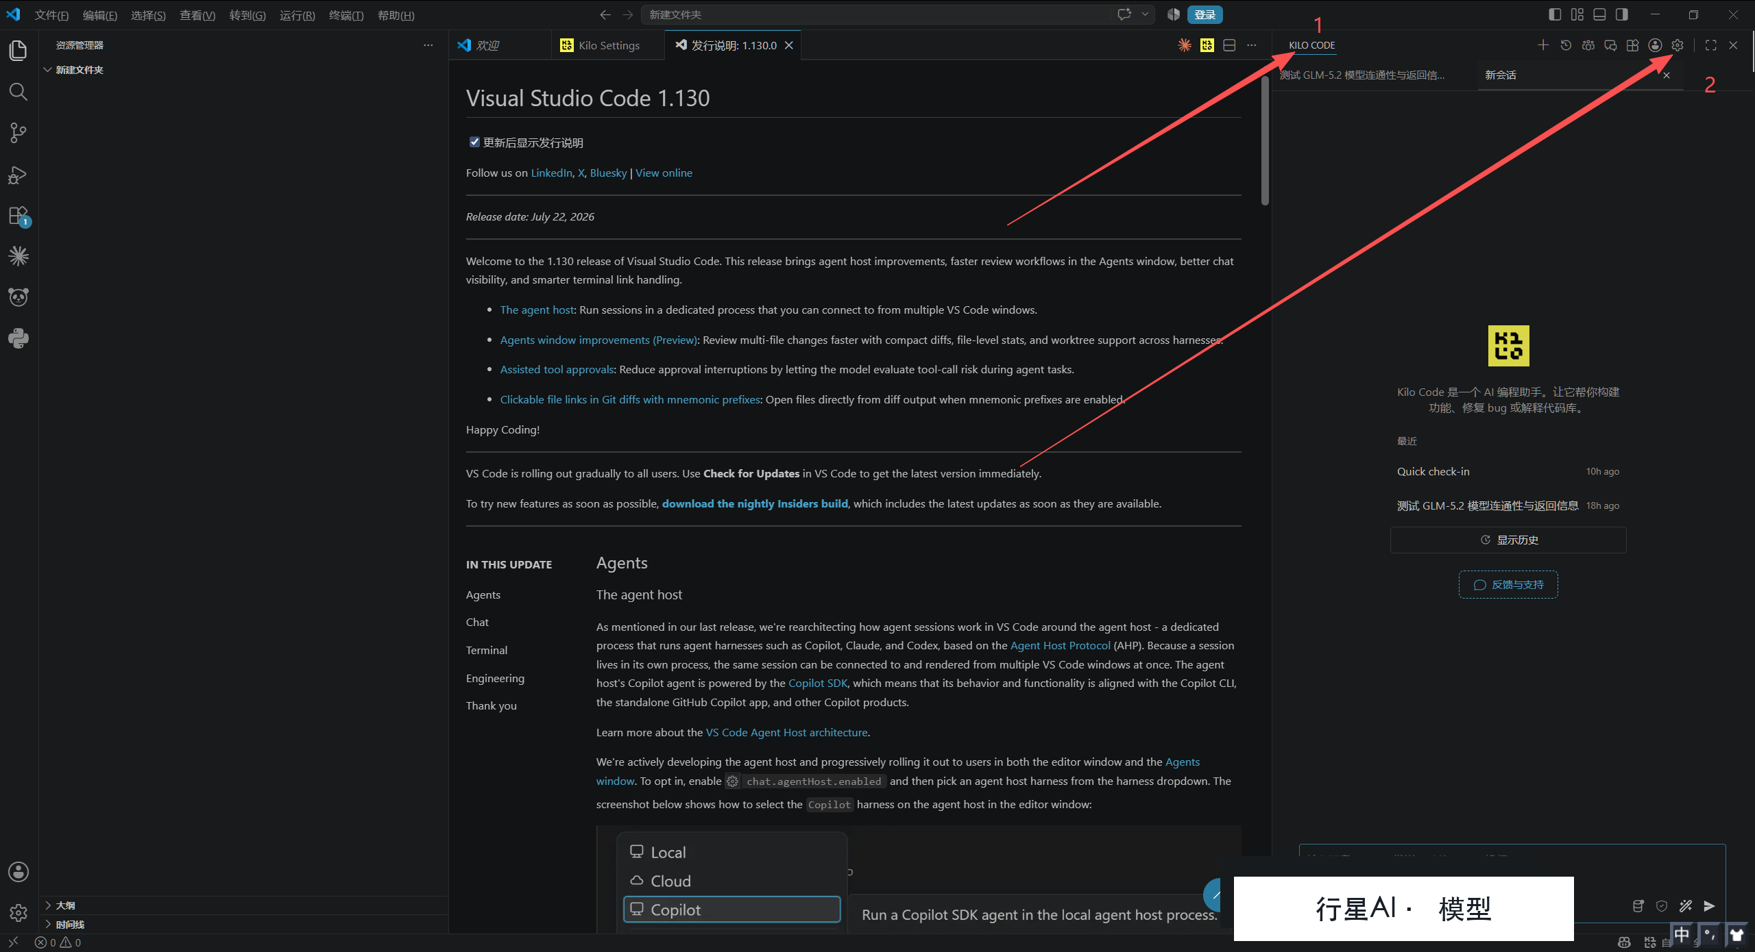Screen dimensions: 1755x952
Task: Open the chat dropdown arrow in title bar
Action: click(x=1145, y=14)
